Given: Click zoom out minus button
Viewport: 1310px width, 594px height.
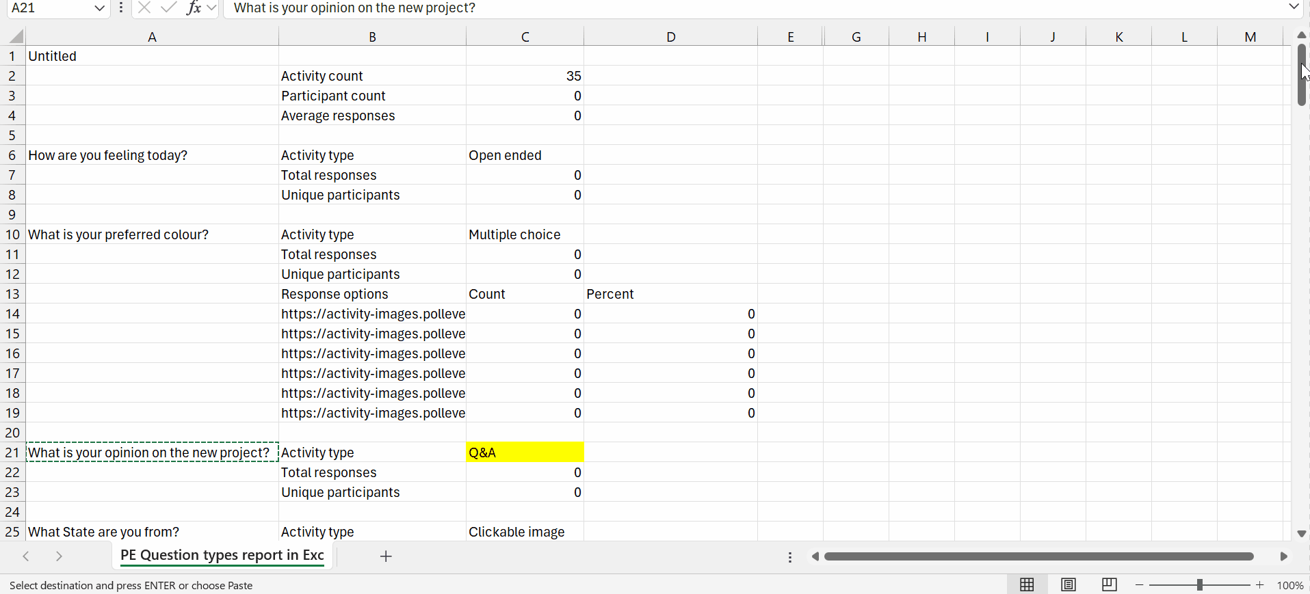Looking at the screenshot, I should pyautogui.click(x=1139, y=584).
